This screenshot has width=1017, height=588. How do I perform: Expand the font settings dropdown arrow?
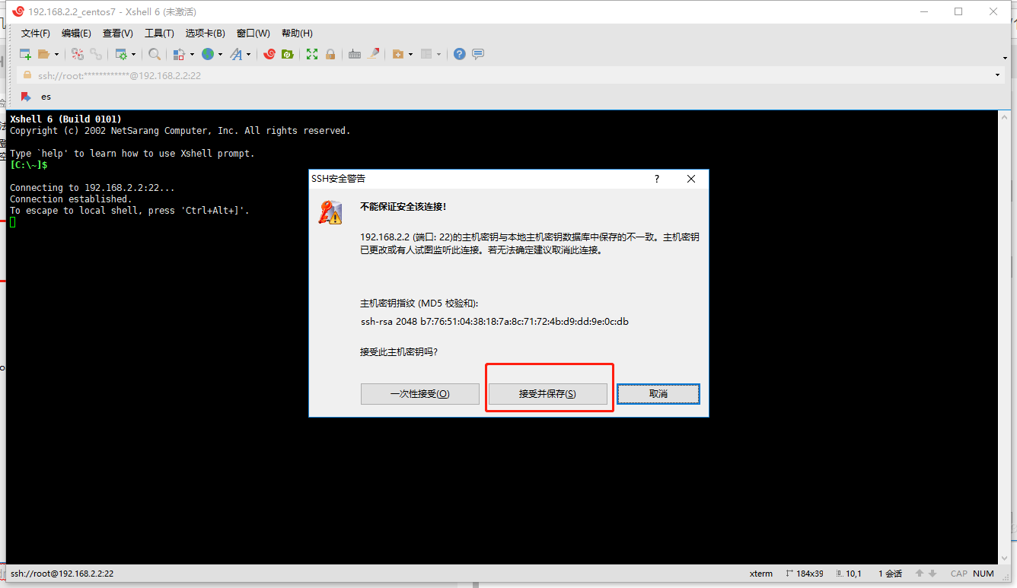[x=249, y=54]
